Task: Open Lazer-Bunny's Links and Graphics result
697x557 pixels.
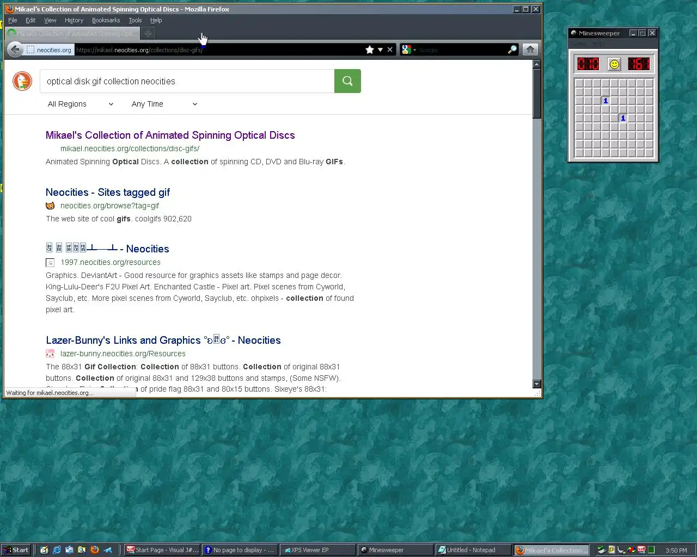Action: pos(163,340)
